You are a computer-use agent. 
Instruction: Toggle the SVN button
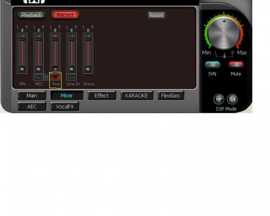pyautogui.click(x=213, y=65)
